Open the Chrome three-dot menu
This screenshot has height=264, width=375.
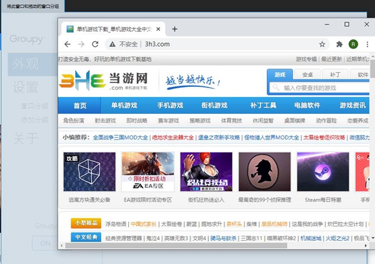(x=367, y=44)
